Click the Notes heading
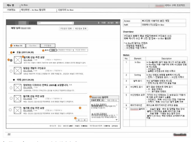192x142 pixels. coord(126,55)
